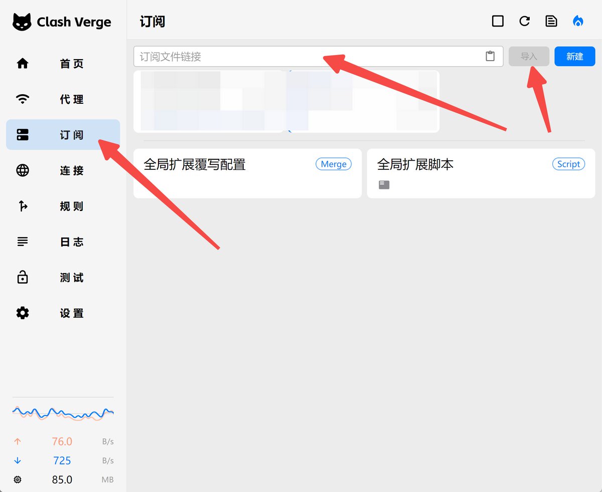
Task: Open the 连接 page
Action: [x=63, y=170]
